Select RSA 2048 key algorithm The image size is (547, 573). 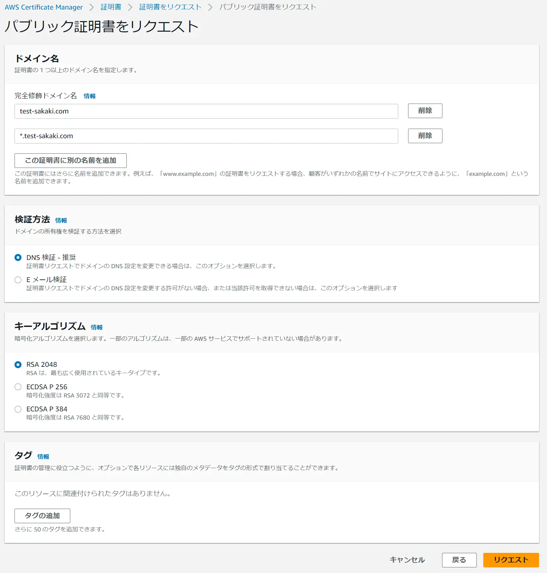[x=18, y=365]
